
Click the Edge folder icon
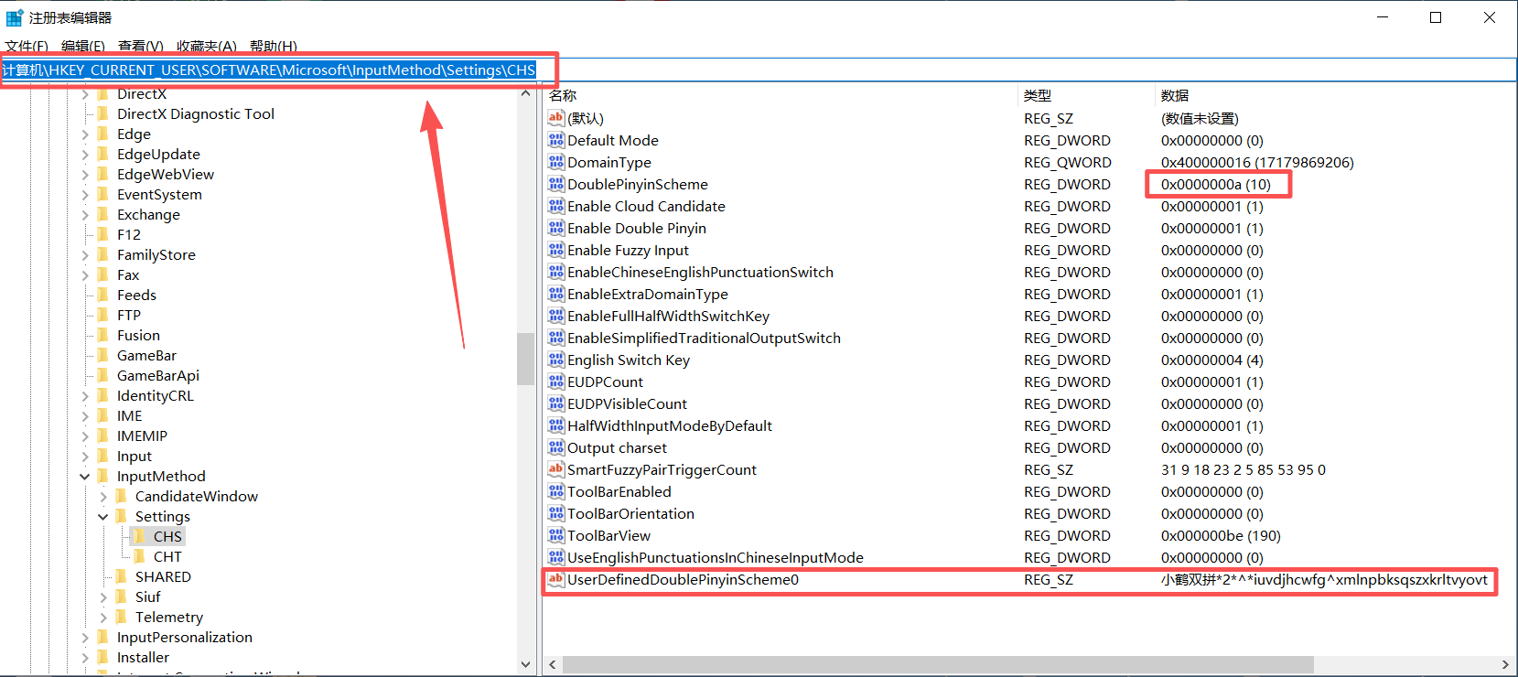(102, 134)
